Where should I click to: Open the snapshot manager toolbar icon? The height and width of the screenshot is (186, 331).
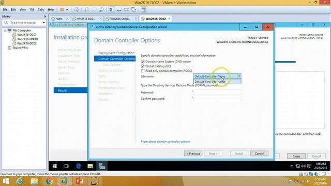pyautogui.click(x=101, y=9)
